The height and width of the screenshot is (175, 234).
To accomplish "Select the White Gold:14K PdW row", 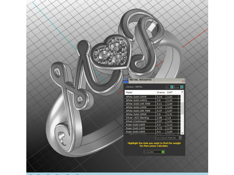I will click(x=153, y=104).
